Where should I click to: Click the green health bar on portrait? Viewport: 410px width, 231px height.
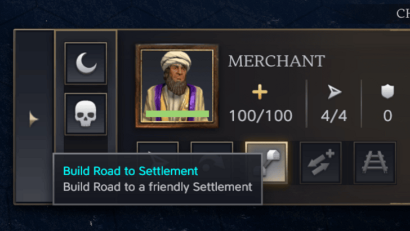click(x=177, y=114)
